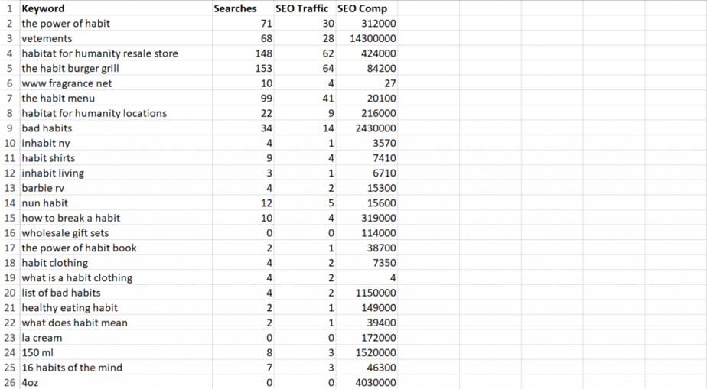This screenshot has height=389, width=707.
Task: Select SEO Comp value 27
Action: pos(367,83)
